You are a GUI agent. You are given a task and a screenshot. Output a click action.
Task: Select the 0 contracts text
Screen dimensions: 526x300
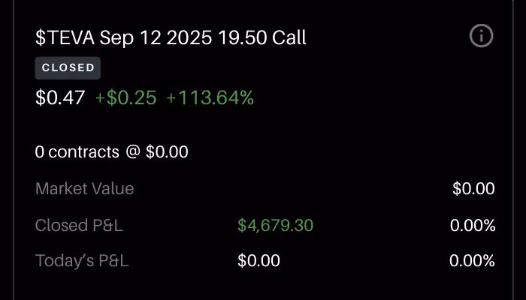77,152
